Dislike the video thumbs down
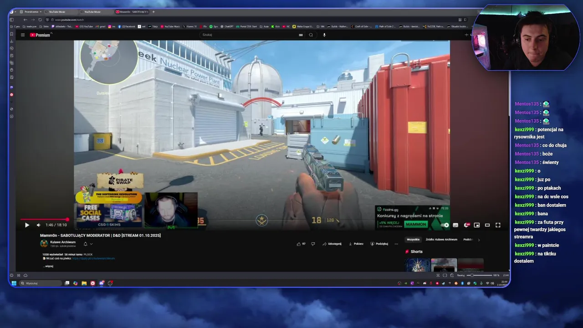583x328 pixels. (x=313, y=244)
